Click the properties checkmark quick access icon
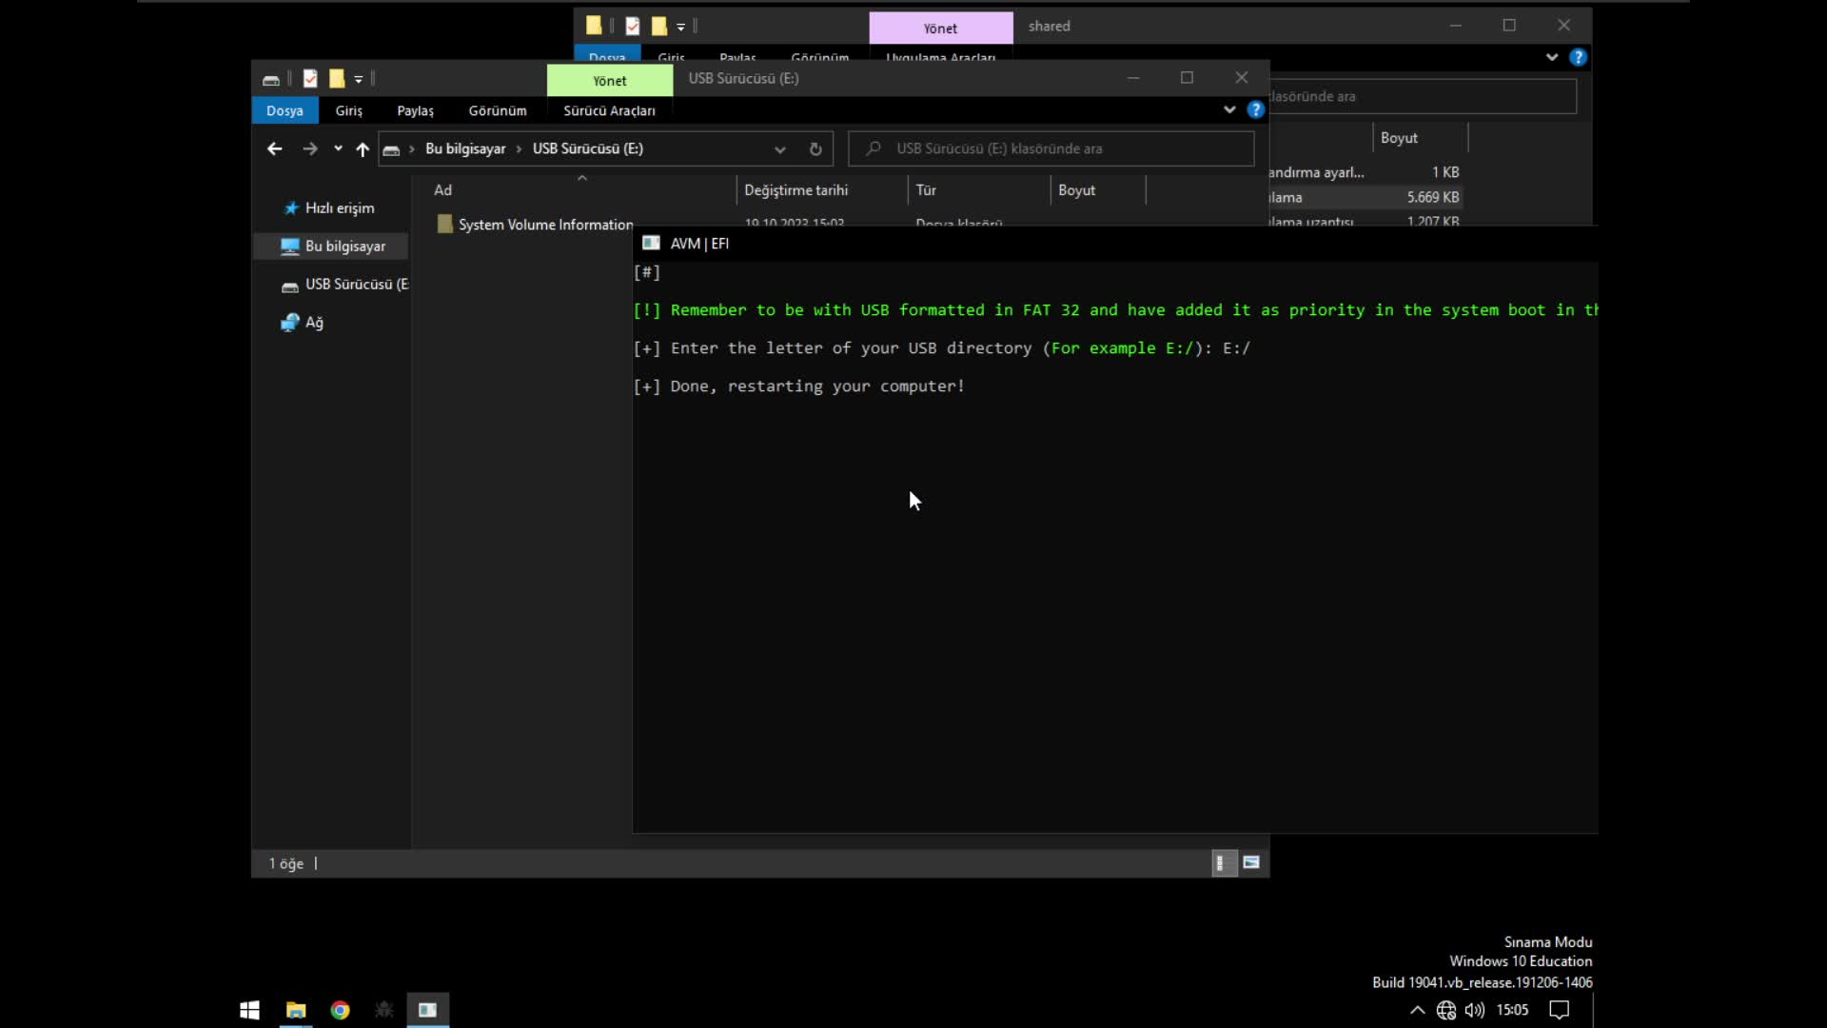1827x1028 pixels. tap(310, 79)
